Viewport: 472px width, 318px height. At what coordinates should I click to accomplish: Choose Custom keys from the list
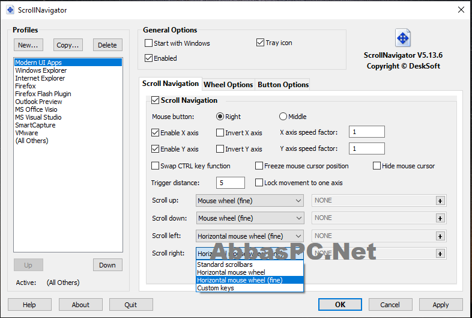point(250,288)
